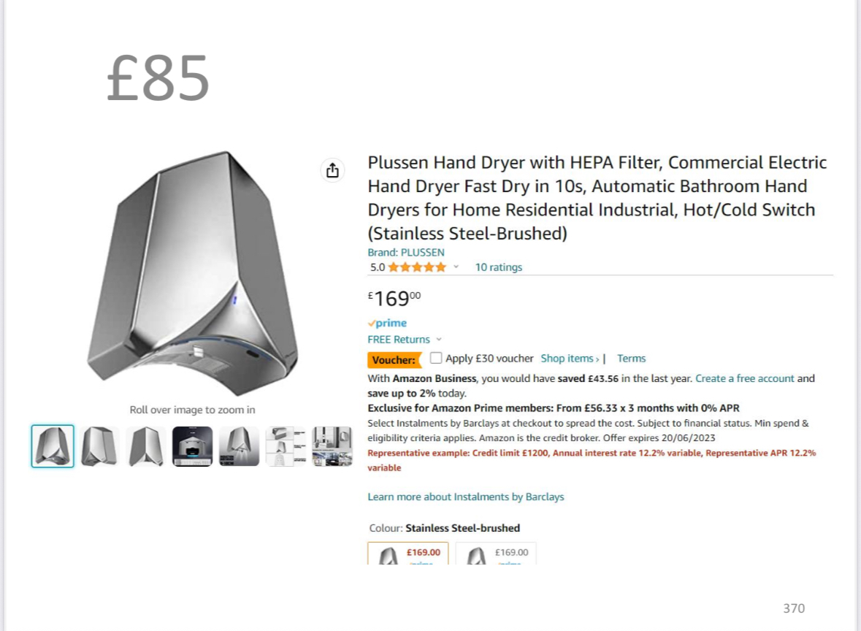The width and height of the screenshot is (861, 631).
Task: Choose the second colour option swatch
Action: coord(496,554)
